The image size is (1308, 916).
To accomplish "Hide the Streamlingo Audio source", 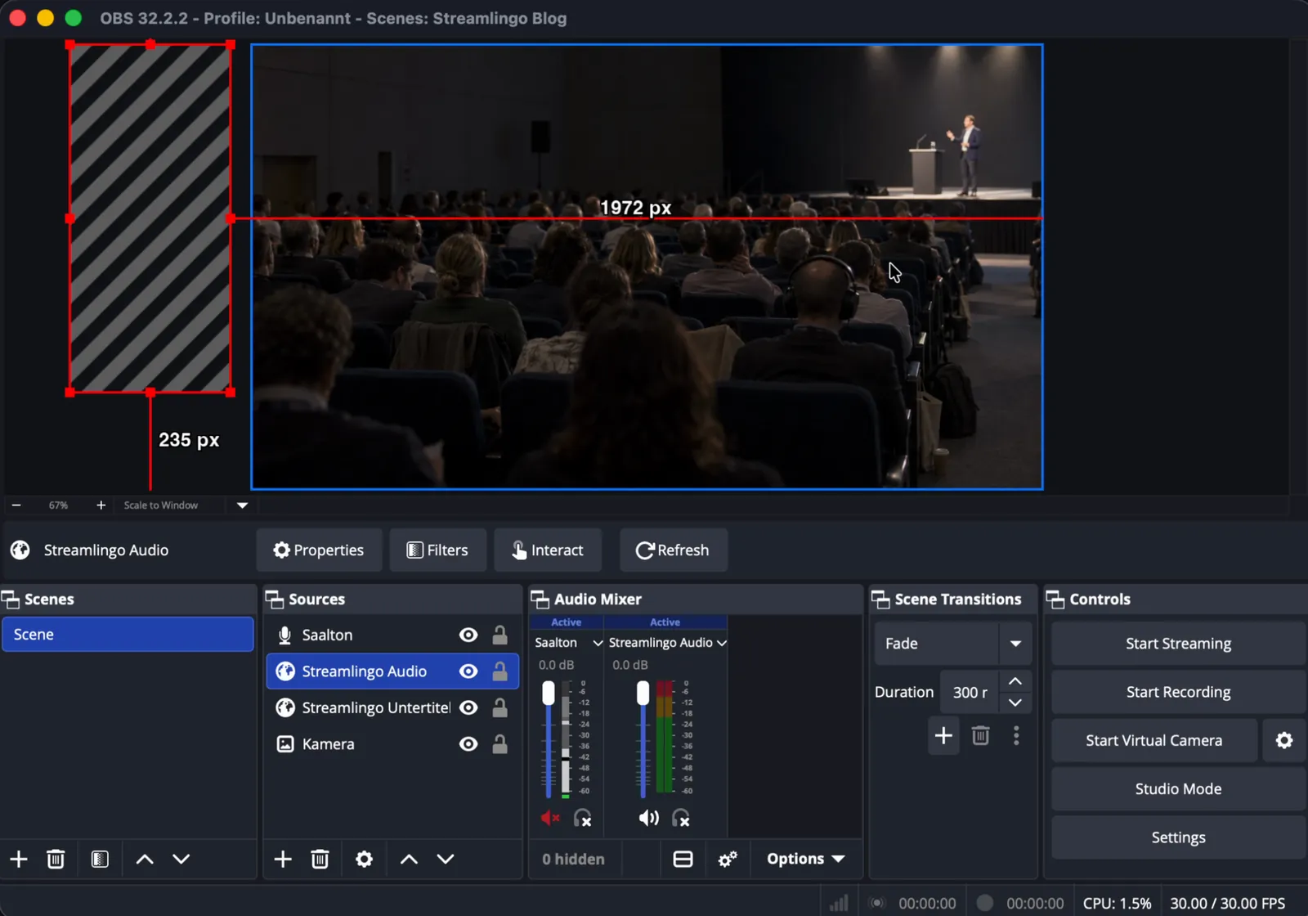I will (468, 671).
